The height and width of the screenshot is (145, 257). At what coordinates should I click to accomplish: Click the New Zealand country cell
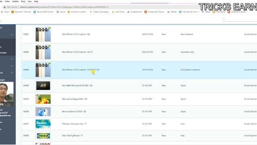(x=187, y=34)
